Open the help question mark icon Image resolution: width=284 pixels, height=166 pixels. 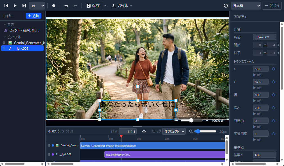pyautogui.click(x=226, y=6)
